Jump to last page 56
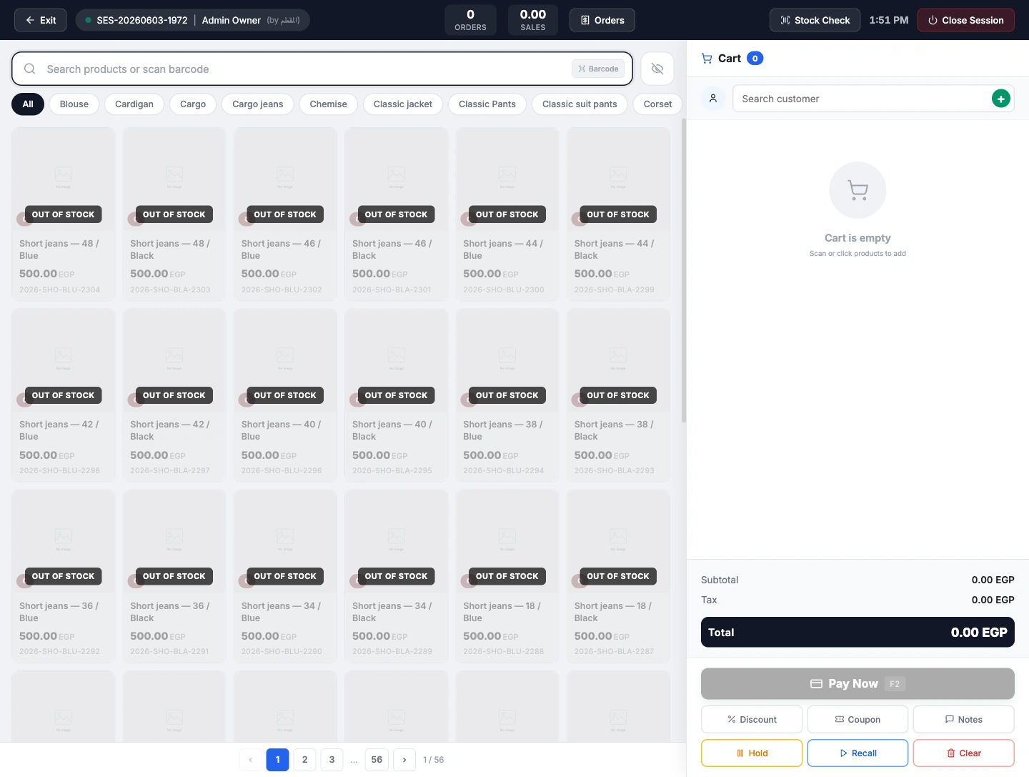This screenshot has width=1029, height=777. (x=377, y=760)
